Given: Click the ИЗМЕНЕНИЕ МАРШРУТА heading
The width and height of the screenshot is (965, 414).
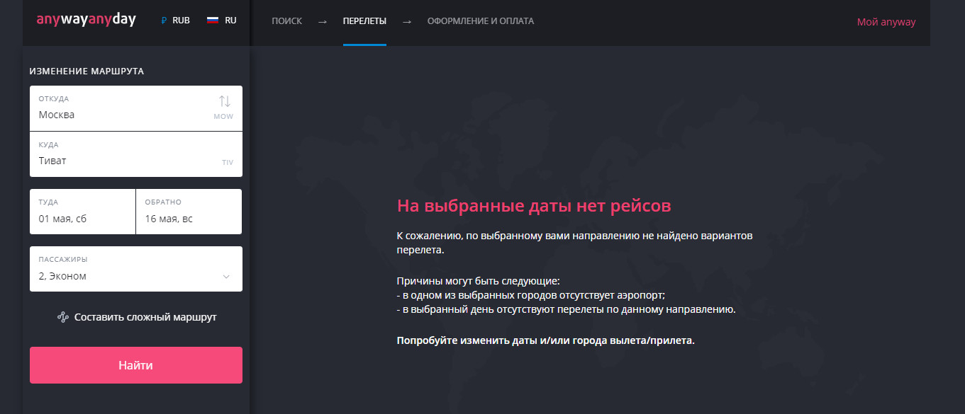Looking at the screenshot, I should [87, 71].
